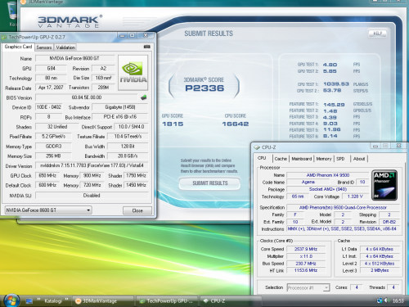Click the Memory Size 256 MB field
The image size is (409, 307).
tap(53, 156)
